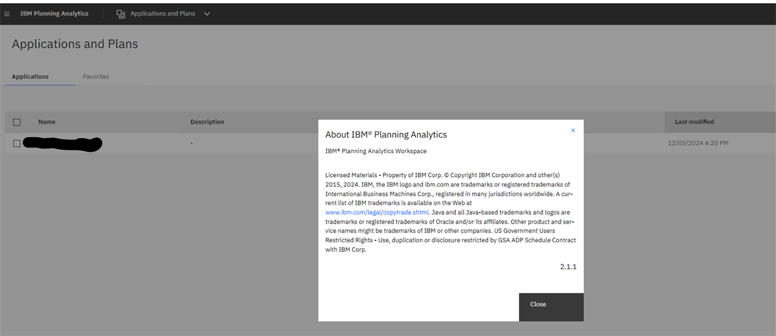776x336 pixels.
Task: Click the Applications and Plans grid icon
Action: [121, 14]
